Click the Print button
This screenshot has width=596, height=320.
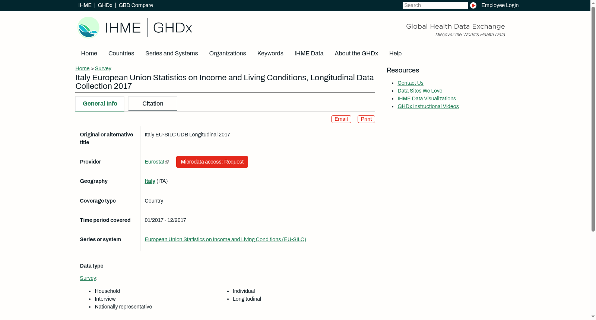click(366, 119)
